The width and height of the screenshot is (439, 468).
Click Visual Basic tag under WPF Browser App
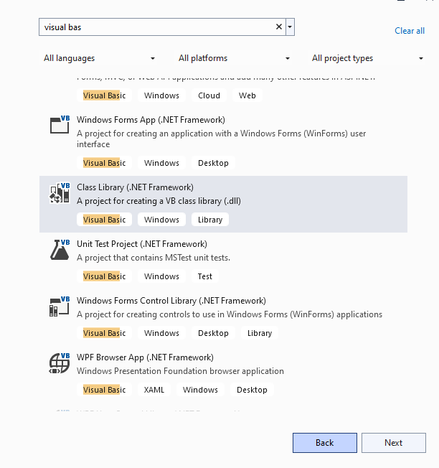tap(105, 390)
